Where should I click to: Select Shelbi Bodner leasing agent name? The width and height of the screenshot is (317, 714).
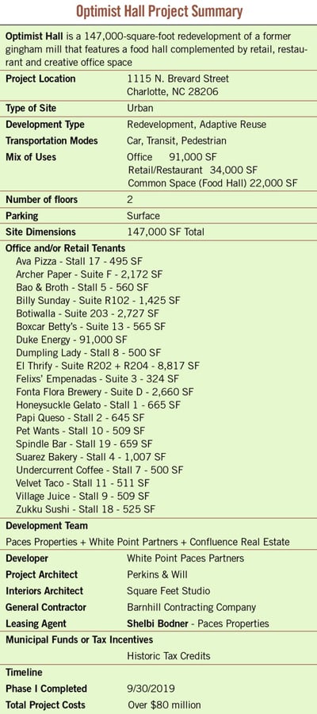(x=158, y=624)
